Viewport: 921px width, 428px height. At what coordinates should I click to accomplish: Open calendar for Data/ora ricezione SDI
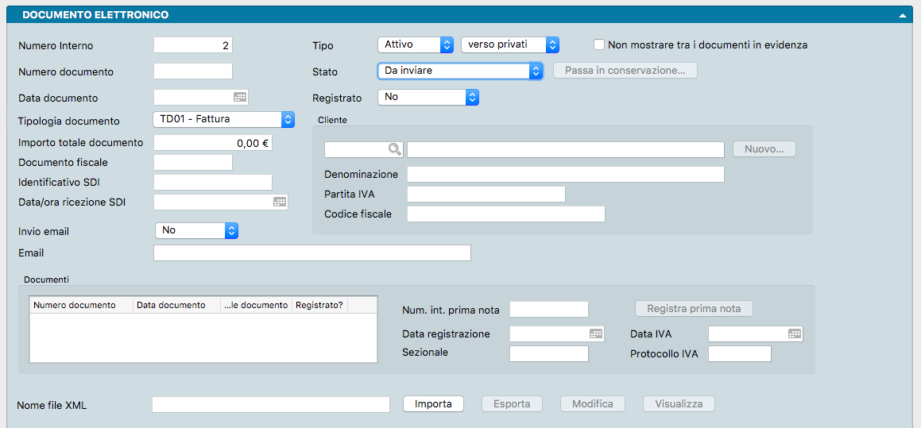coord(280,202)
